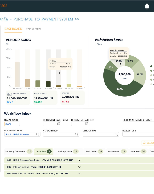Open Document Date To calendar picker
Screen dimensions: 154x194
86,124
